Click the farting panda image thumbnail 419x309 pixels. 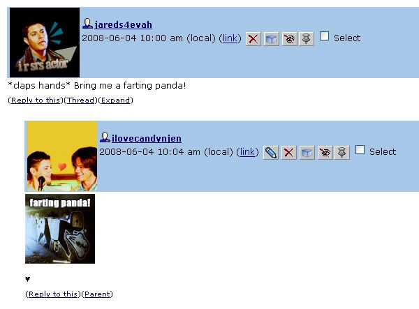click(x=60, y=229)
